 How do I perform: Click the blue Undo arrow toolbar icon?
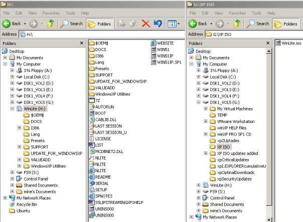tap(159, 23)
